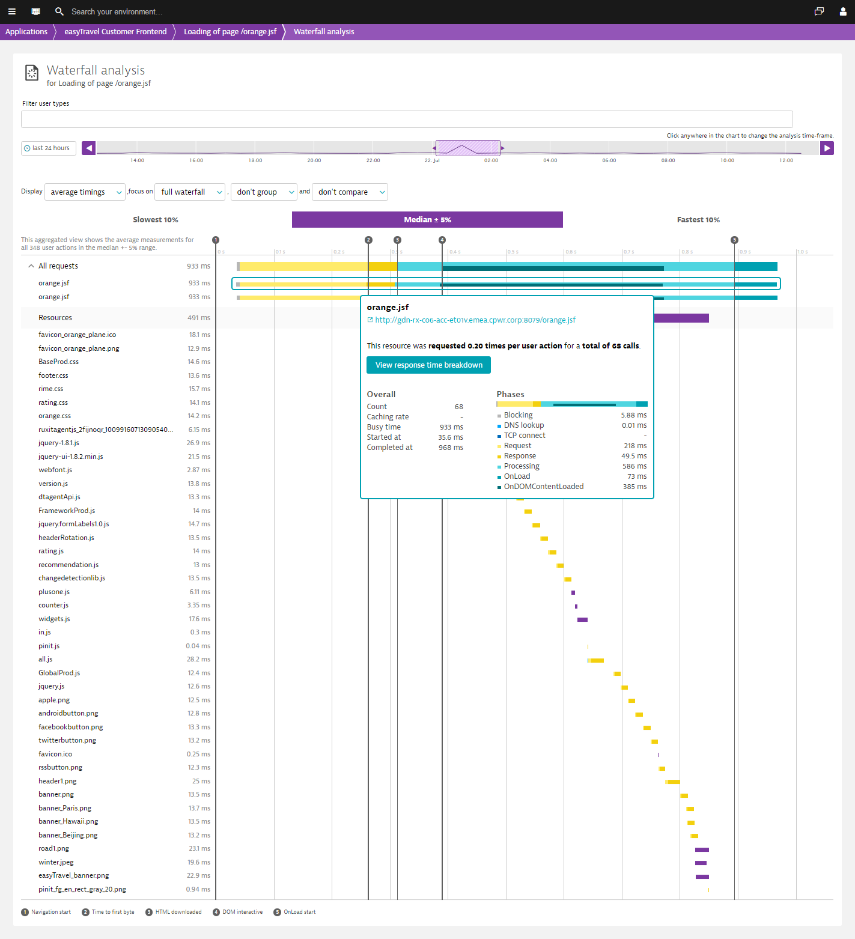Open the full waterfall focus dropdown
Screen dimensions: 855x939
[190, 192]
